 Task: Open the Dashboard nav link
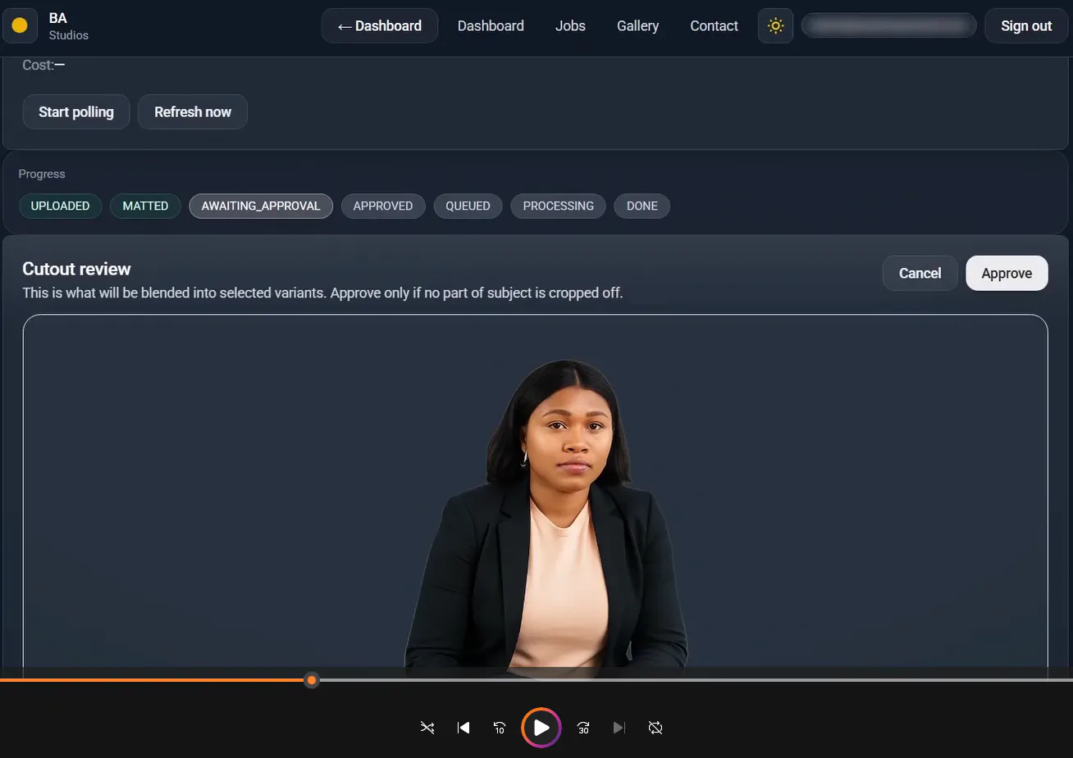click(x=491, y=25)
